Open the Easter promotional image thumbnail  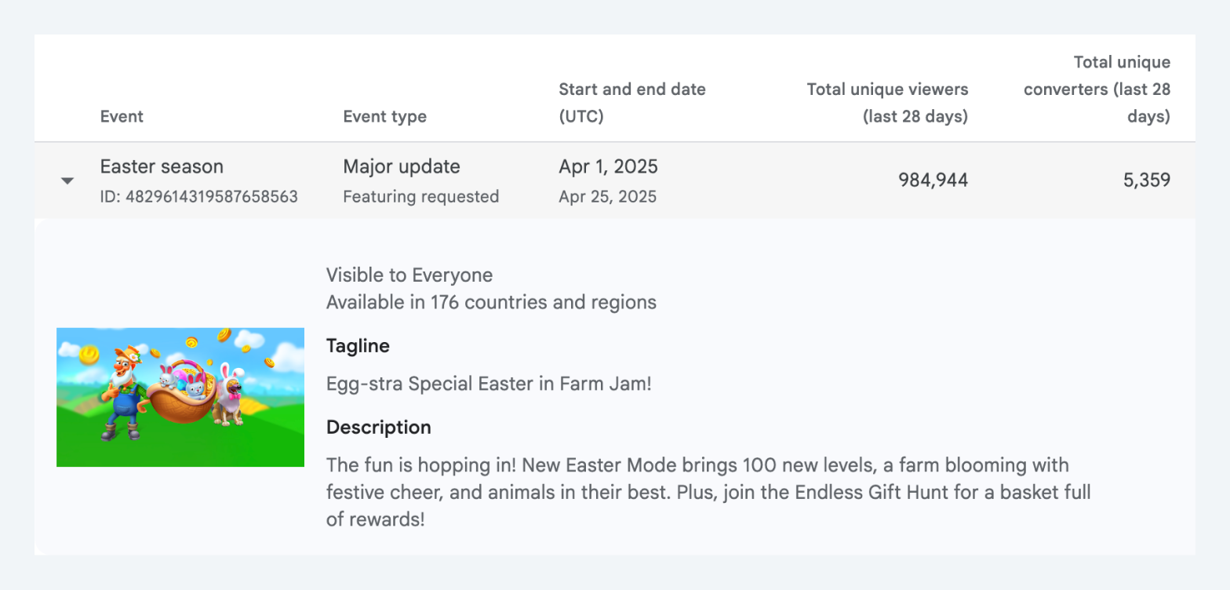coord(180,397)
